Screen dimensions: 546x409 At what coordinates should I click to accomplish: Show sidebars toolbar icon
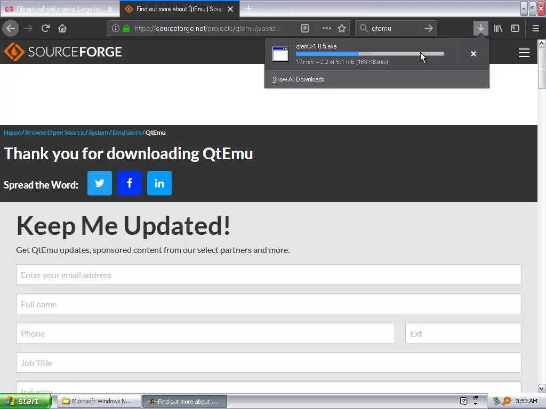tap(515, 29)
